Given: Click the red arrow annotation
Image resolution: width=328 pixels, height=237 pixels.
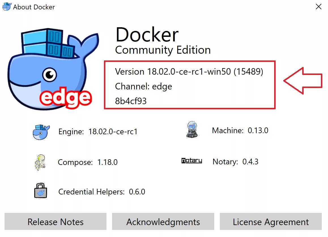Looking at the screenshot, I should (x=303, y=81).
